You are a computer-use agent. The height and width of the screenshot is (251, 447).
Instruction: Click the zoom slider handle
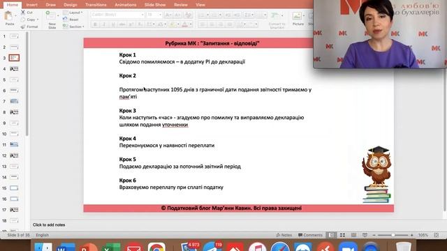393,235
